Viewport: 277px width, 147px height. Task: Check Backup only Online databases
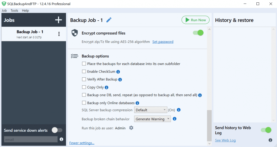tap(84, 103)
